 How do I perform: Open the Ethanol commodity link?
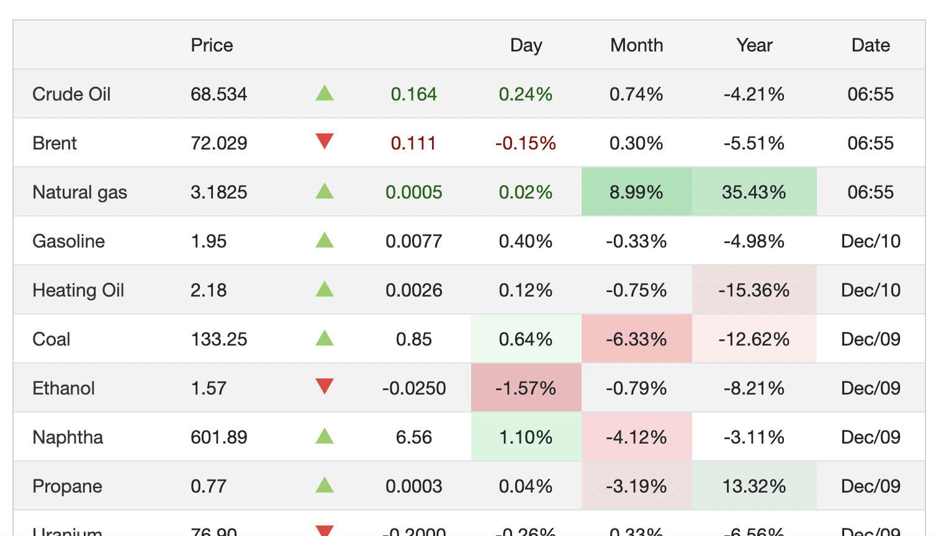63,388
